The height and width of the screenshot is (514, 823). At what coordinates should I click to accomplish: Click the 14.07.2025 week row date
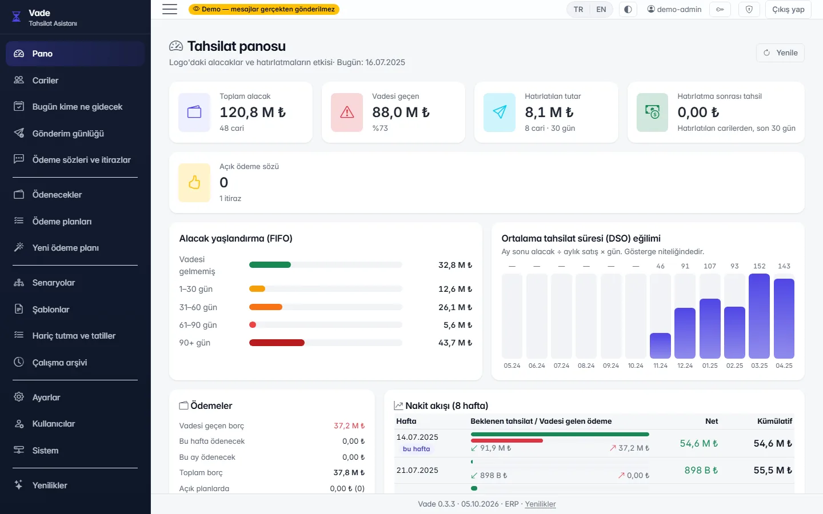pos(417,437)
